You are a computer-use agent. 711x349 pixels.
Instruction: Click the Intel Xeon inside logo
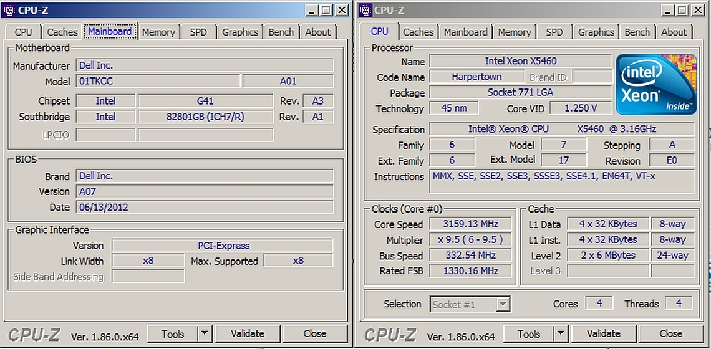[x=656, y=84]
